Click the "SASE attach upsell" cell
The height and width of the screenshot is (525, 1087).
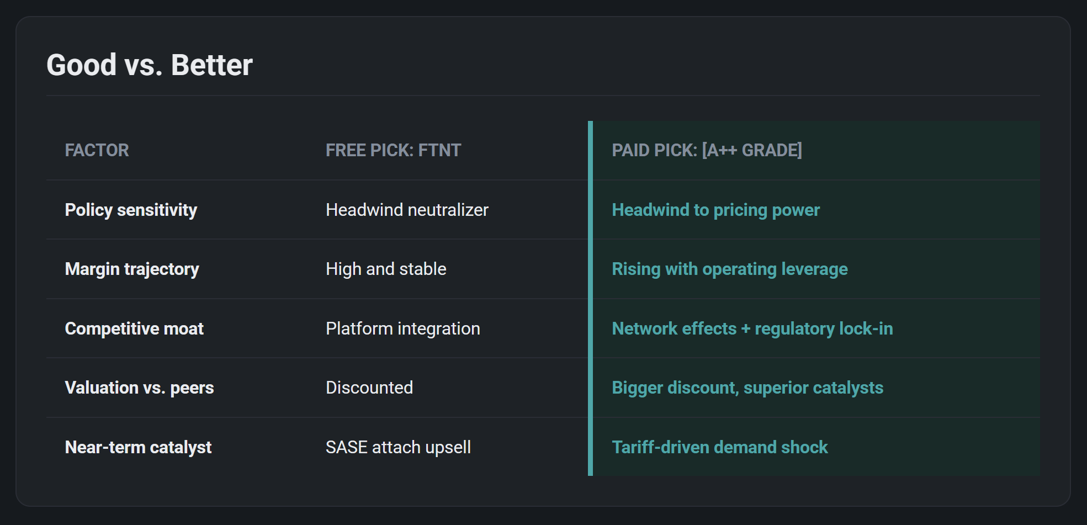(x=398, y=447)
